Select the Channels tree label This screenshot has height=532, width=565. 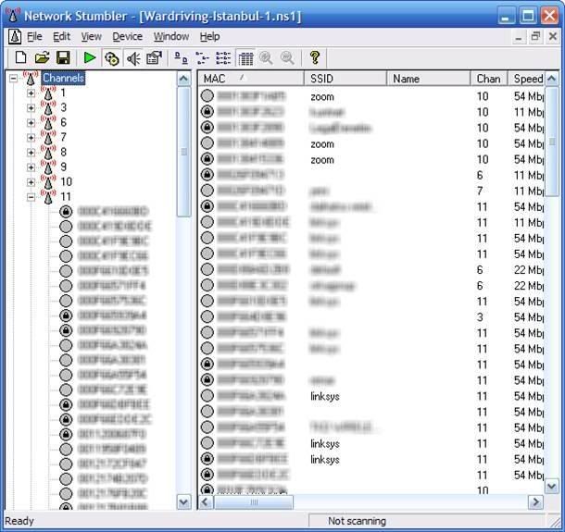click(63, 78)
